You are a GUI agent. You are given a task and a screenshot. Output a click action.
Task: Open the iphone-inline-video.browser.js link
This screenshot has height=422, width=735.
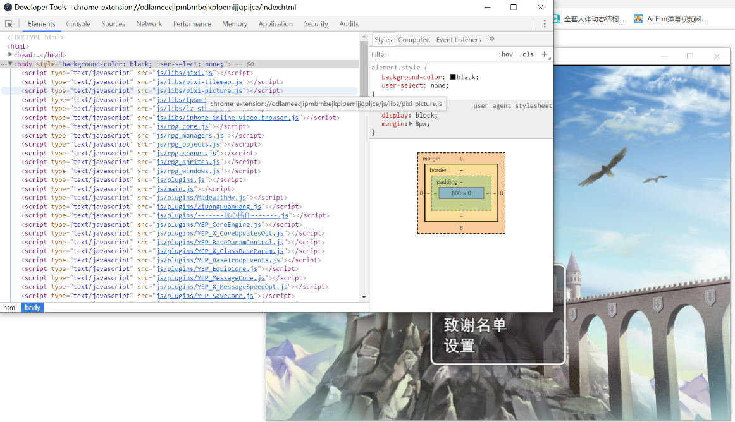(227, 118)
